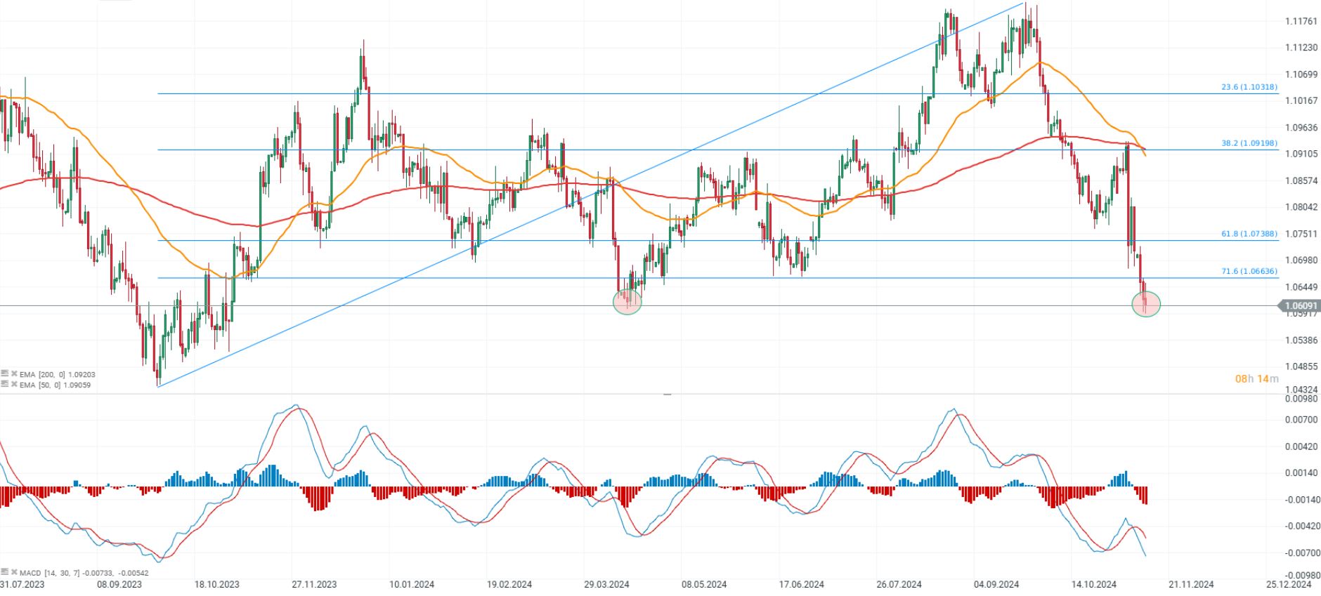Viewport: 1321px width, 596px height.
Task: Click the 29.03.2024 date on time axis
Action: click(606, 584)
